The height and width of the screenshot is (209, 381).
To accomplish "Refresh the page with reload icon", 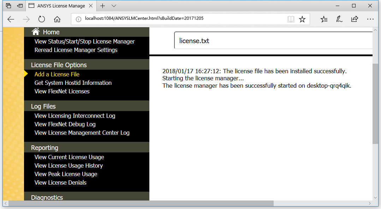I will coord(42,19).
